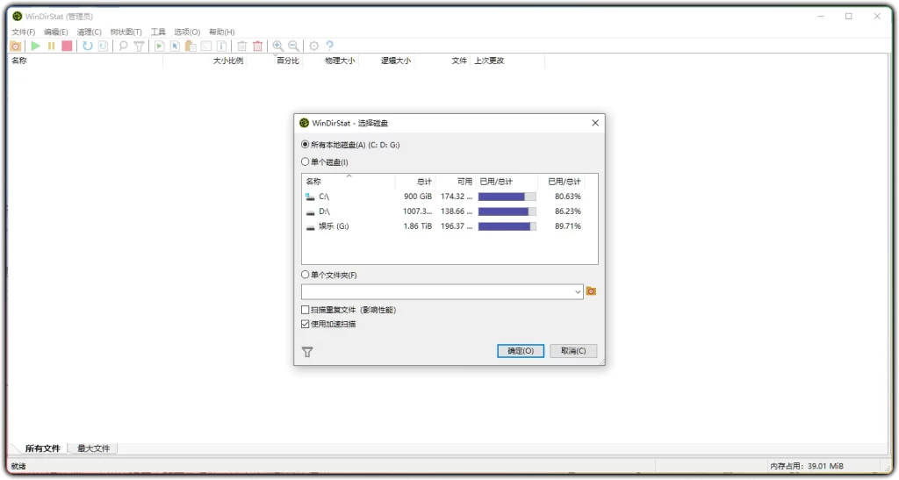Click the red stop scan icon
Image resolution: width=899 pixels, height=480 pixels.
coord(67,46)
